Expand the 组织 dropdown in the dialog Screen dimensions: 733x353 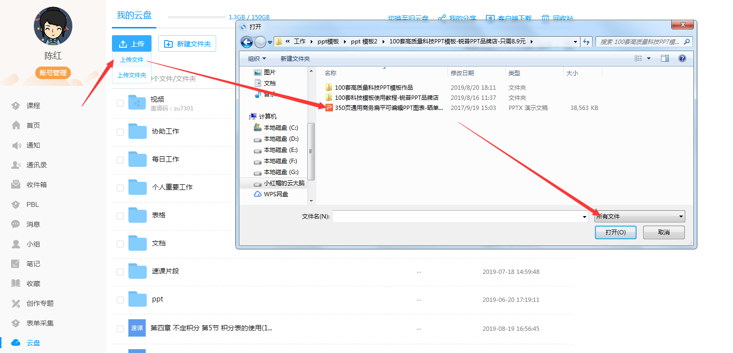pos(257,58)
